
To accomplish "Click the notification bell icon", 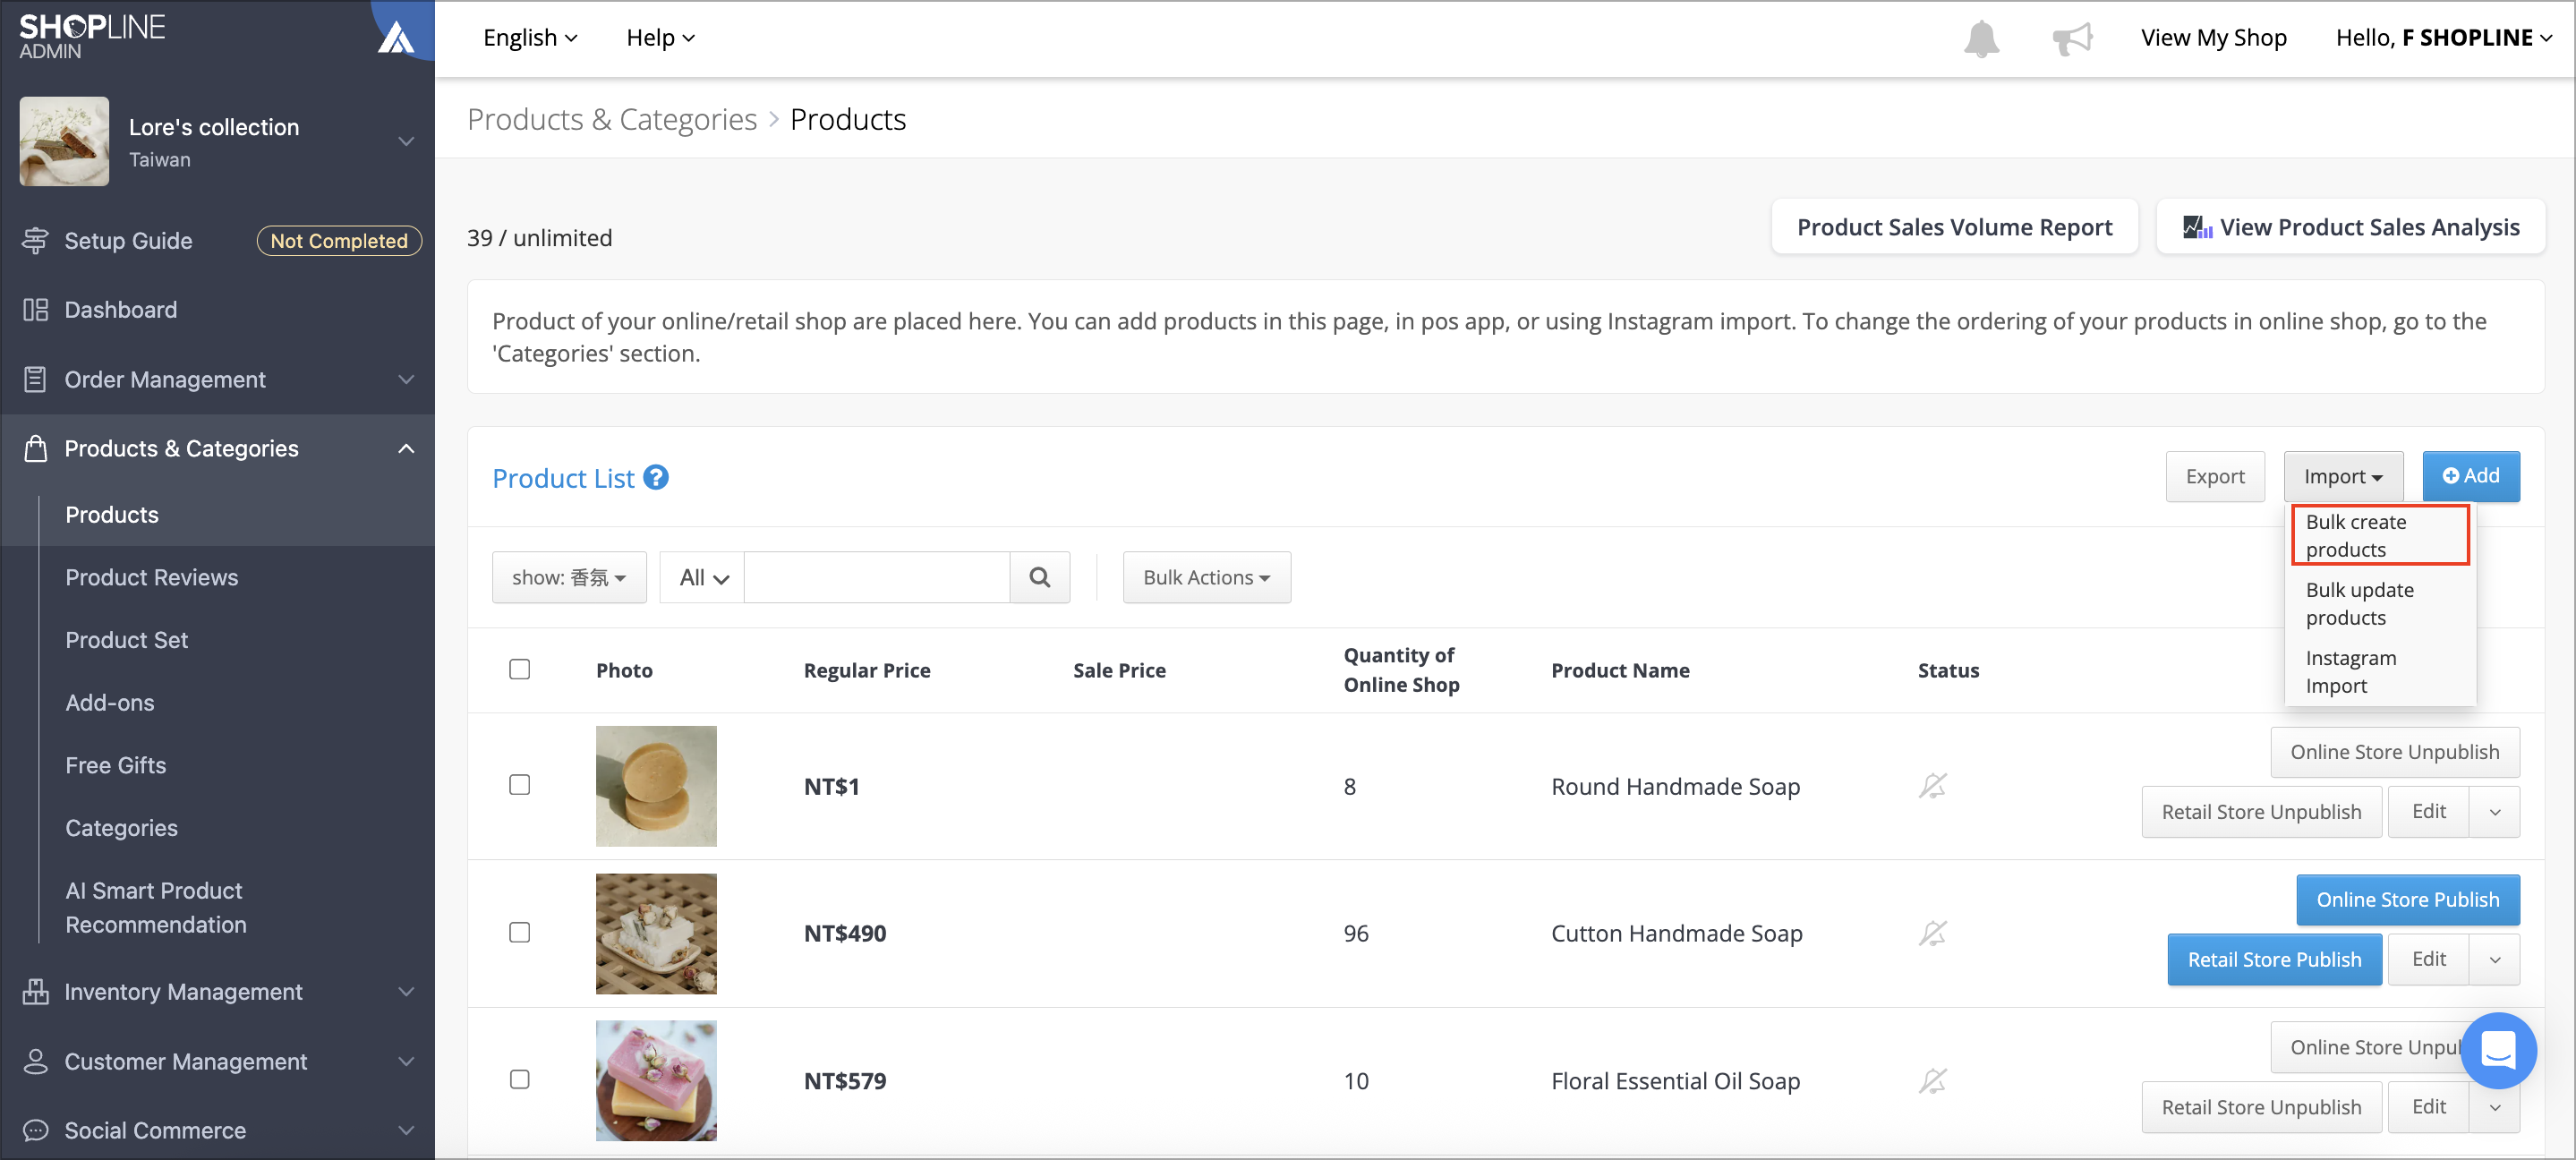I will tap(1981, 39).
